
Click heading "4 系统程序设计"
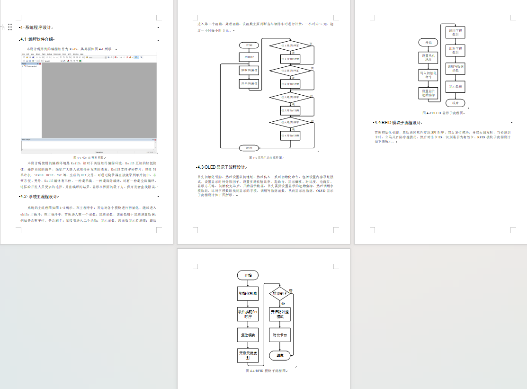coord(37,27)
